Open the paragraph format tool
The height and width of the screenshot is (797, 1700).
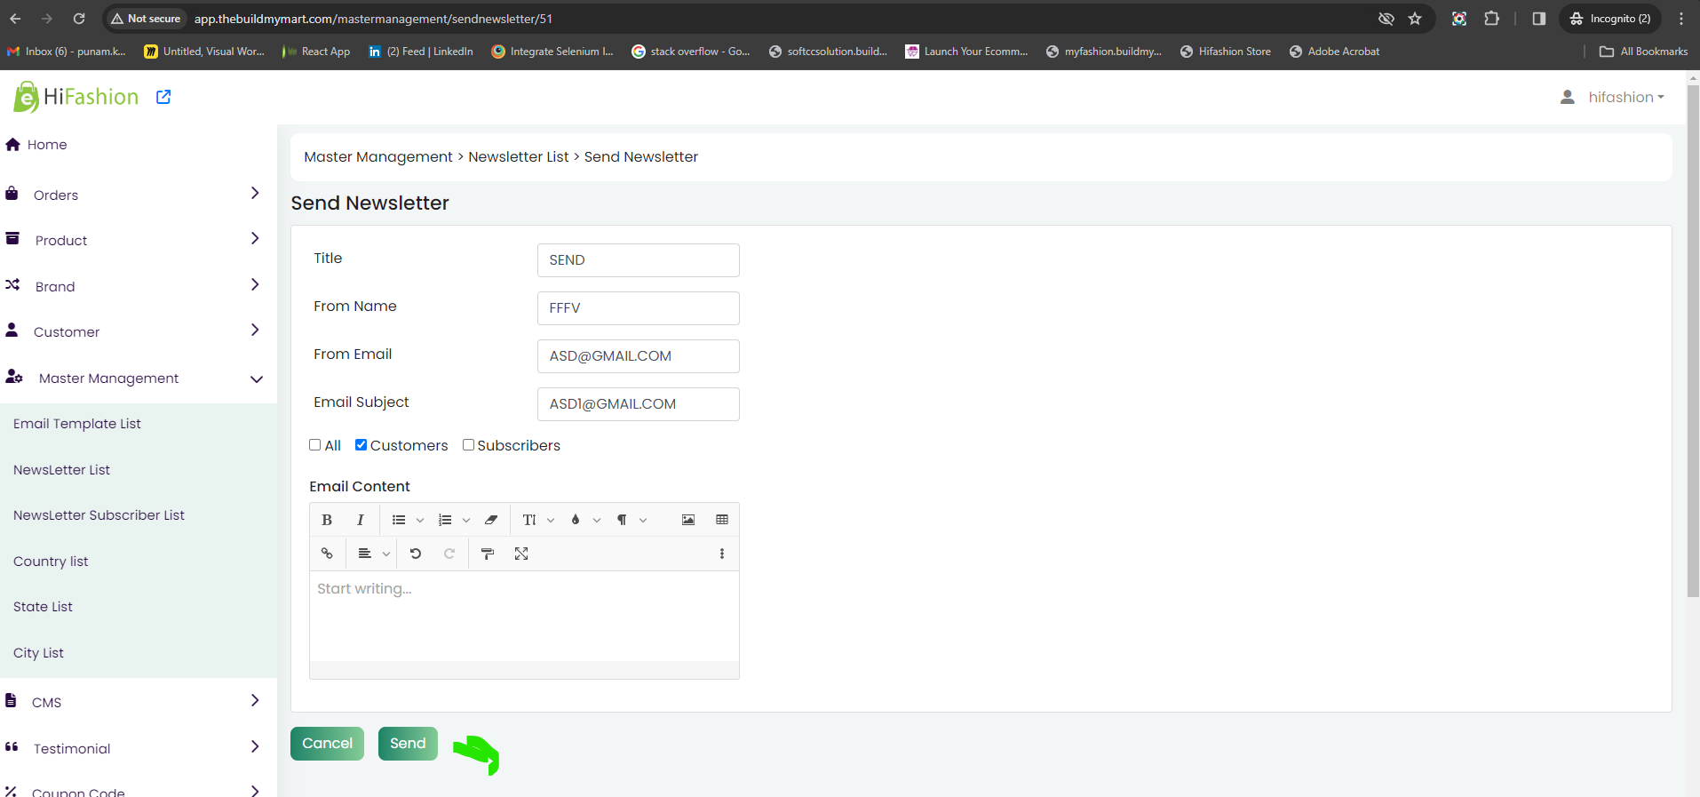coord(622,520)
